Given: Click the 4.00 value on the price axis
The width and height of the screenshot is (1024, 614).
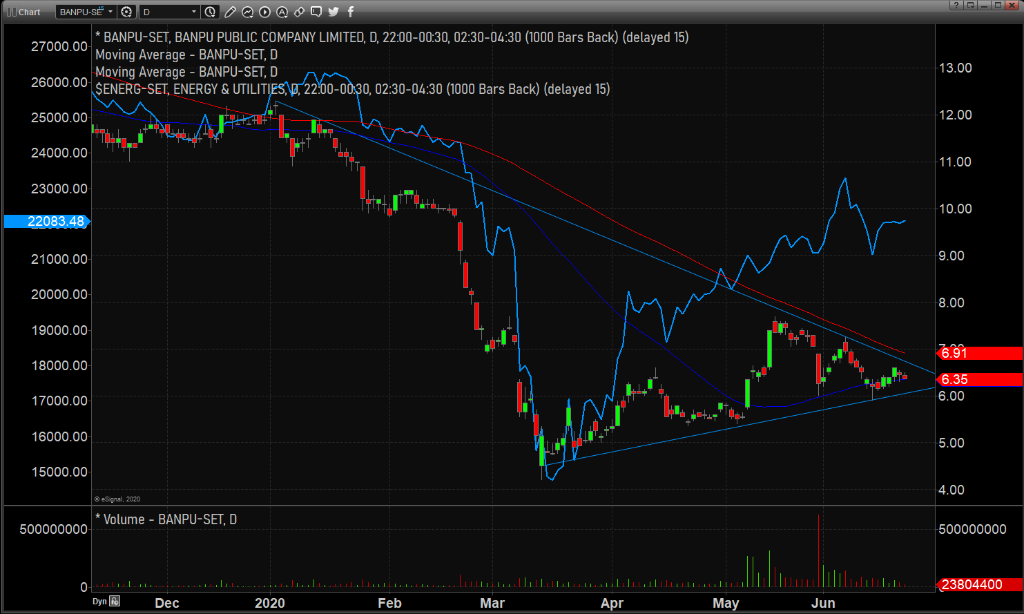Looking at the screenshot, I should click(952, 490).
